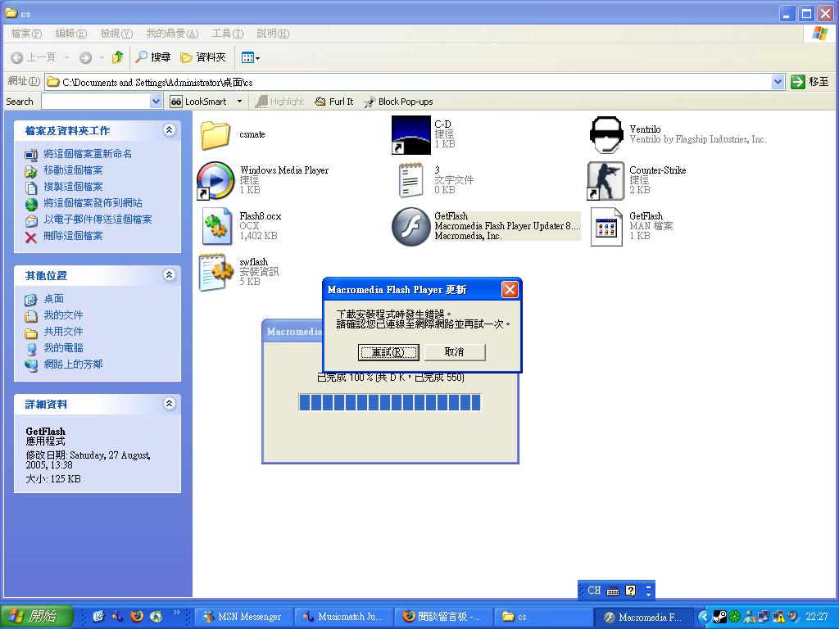The image size is (839, 629).
Task: Open the 工具(T) menu
Action: point(227,34)
